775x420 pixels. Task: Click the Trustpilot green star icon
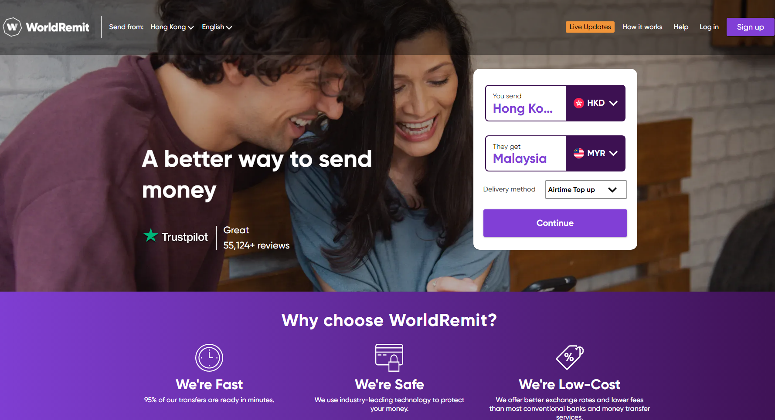point(151,235)
